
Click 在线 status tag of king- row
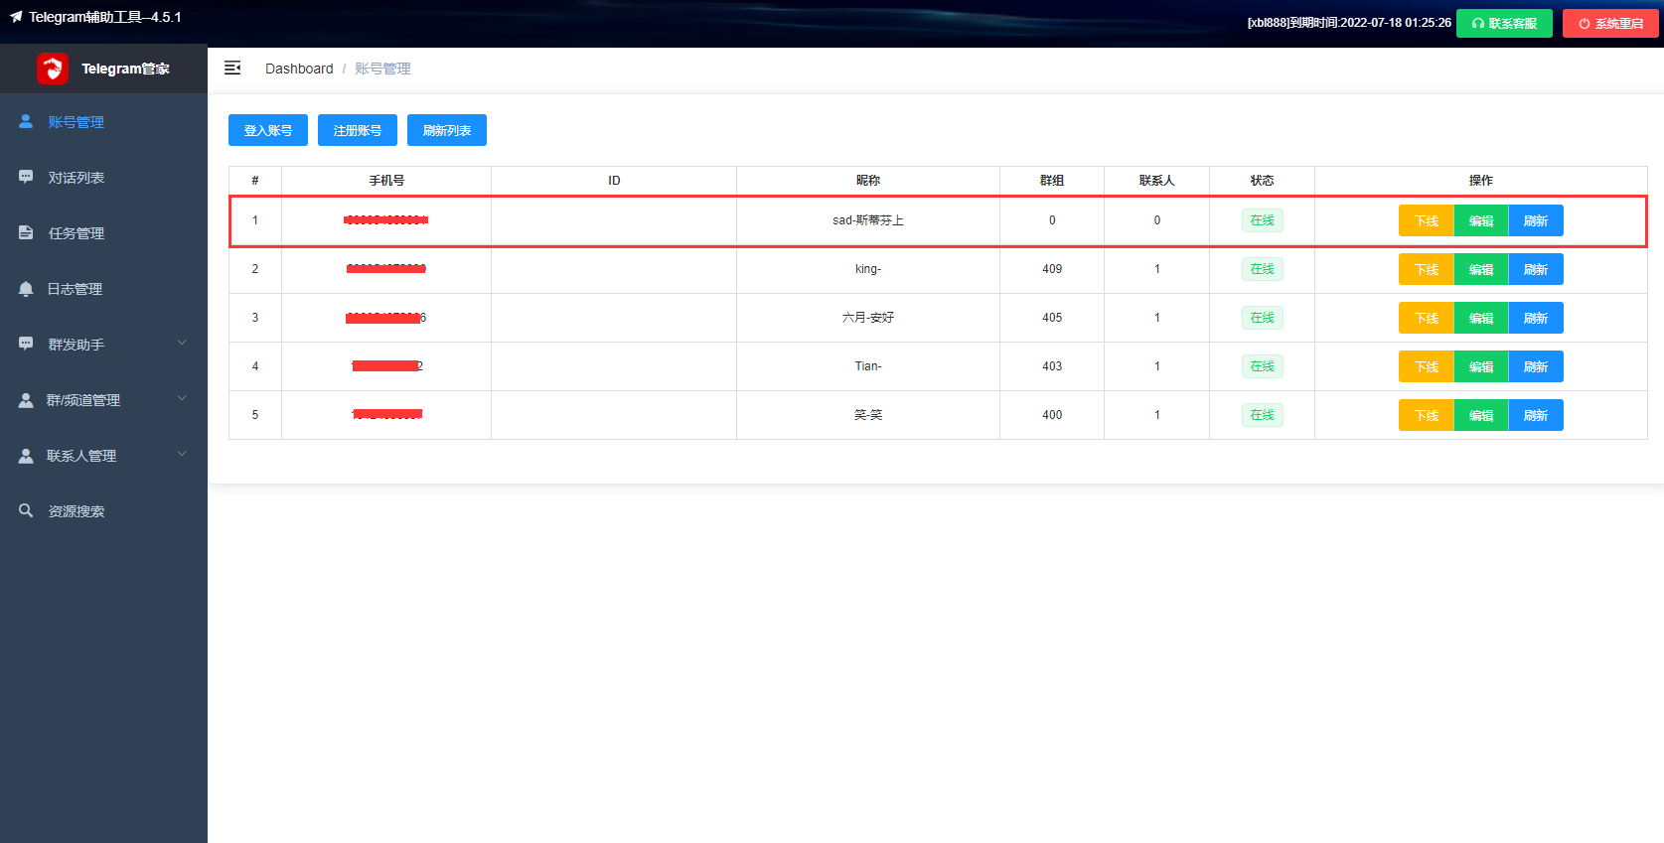pos(1262,269)
